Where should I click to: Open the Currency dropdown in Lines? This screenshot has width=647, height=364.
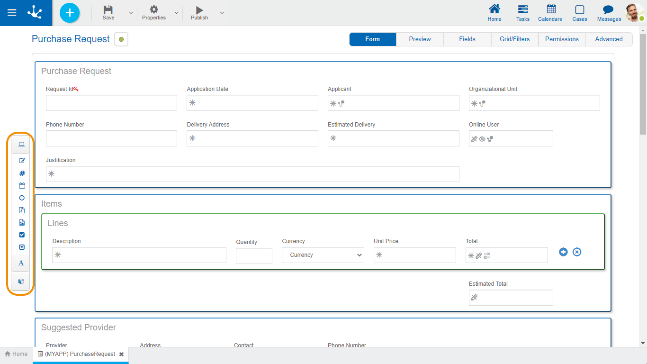tap(323, 255)
